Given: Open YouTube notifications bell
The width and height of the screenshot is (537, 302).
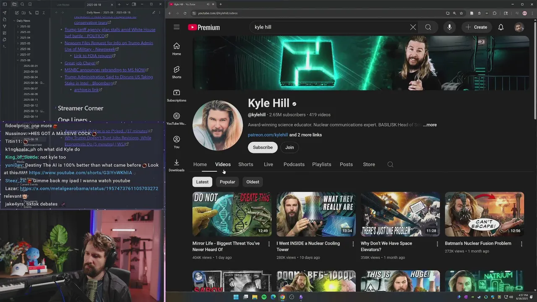Looking at the screenshot, I should click(x=501, y=27).
